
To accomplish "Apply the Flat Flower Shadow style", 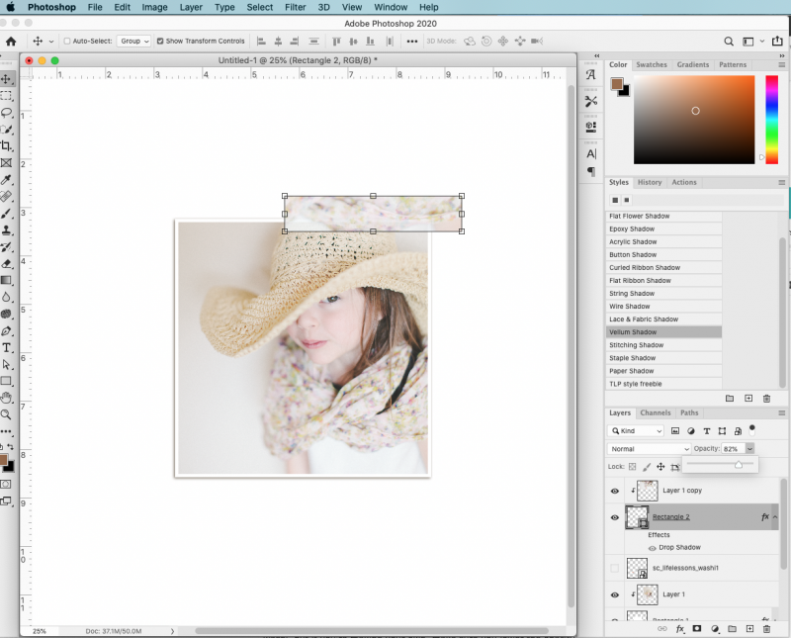I will click(x=663, y=216).
